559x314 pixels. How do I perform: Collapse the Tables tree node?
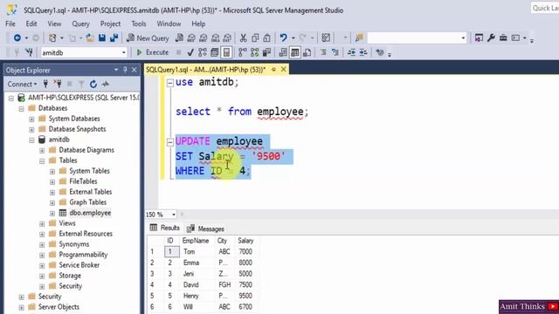coord(42,160)
